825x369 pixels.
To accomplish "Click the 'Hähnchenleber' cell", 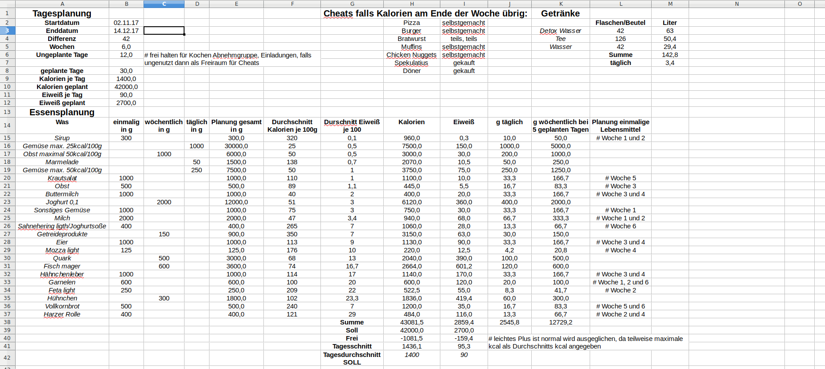I will 62,274.
